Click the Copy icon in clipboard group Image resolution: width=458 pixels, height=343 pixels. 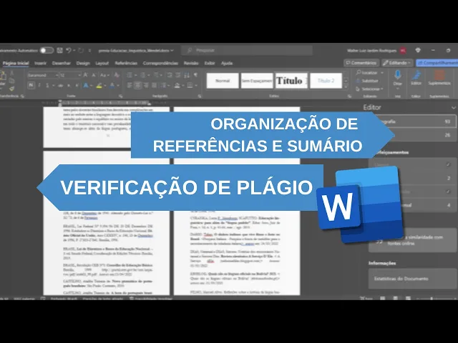tap(11, 81)
